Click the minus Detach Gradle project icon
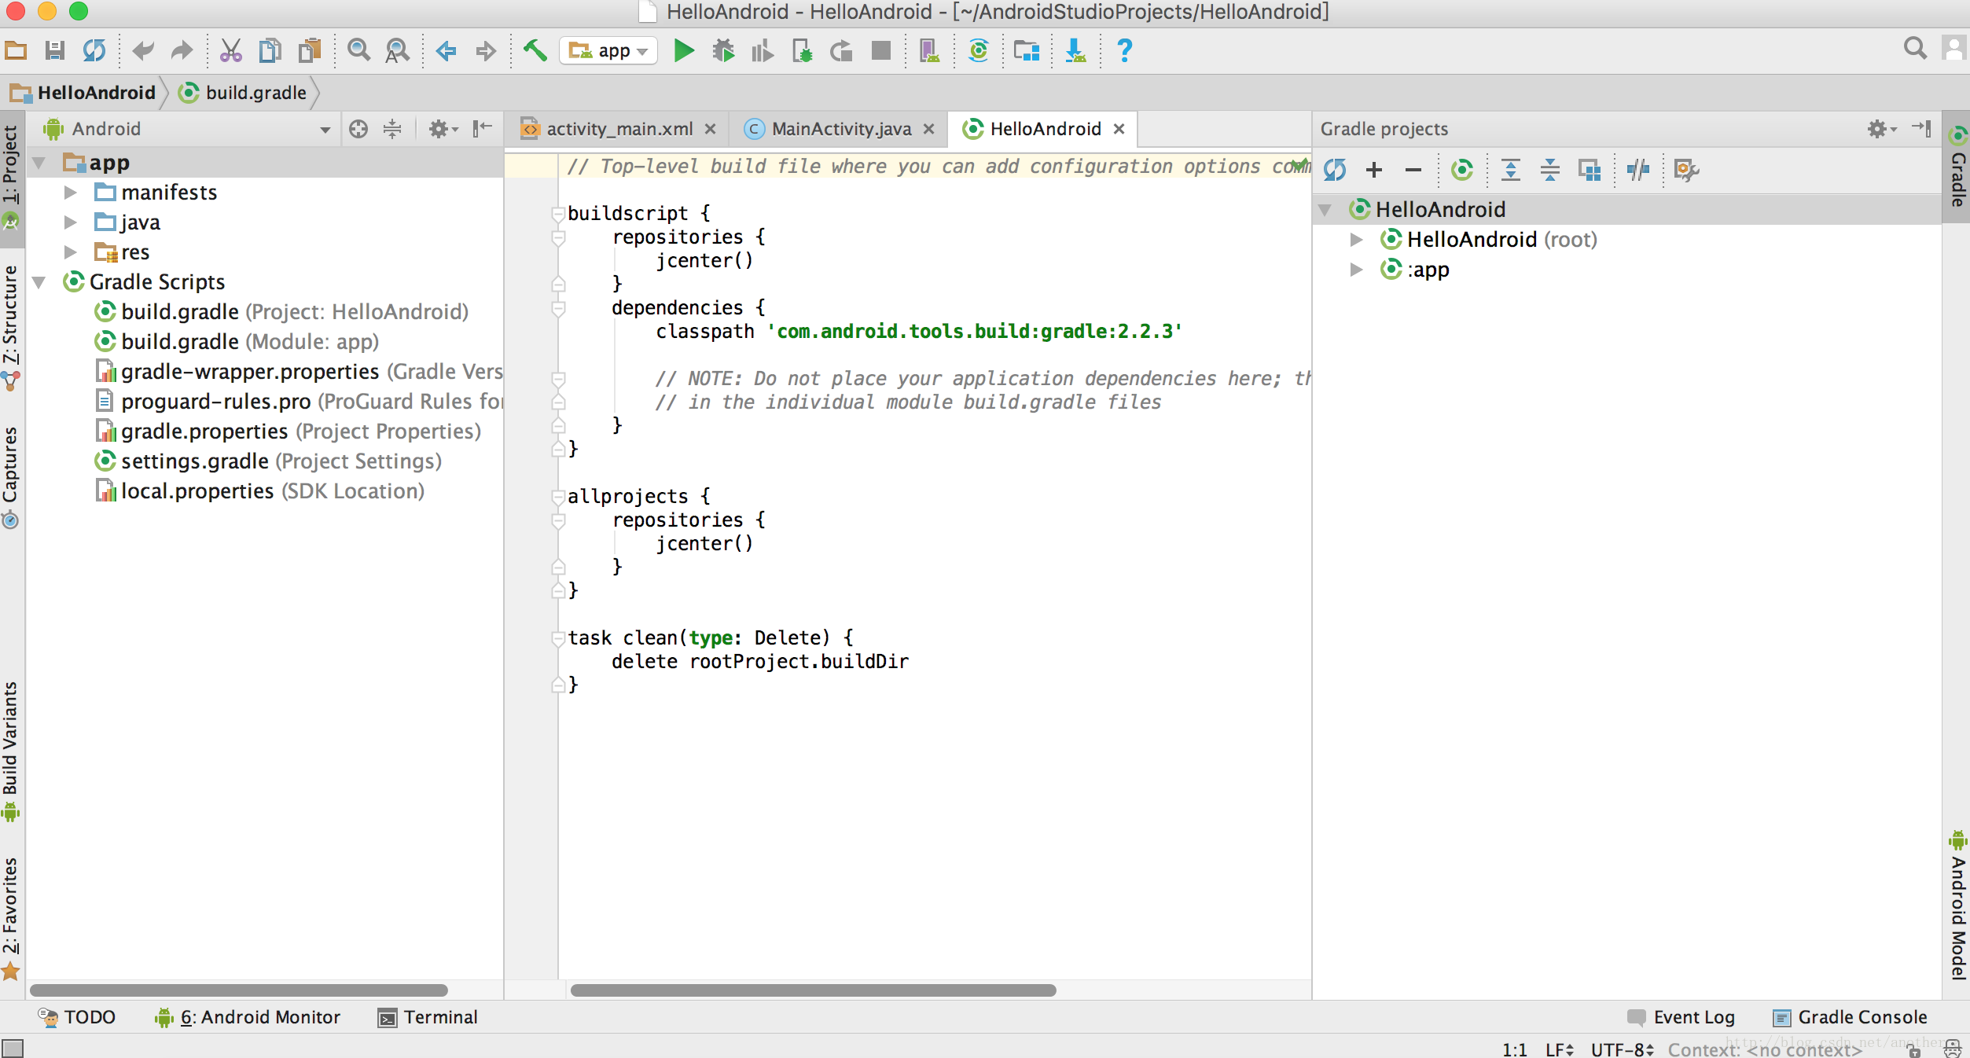1970x1058 pixels. click(1413, 170)
